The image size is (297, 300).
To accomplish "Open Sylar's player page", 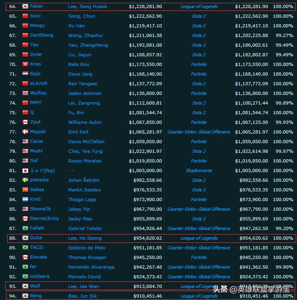I will click(36, 54).
